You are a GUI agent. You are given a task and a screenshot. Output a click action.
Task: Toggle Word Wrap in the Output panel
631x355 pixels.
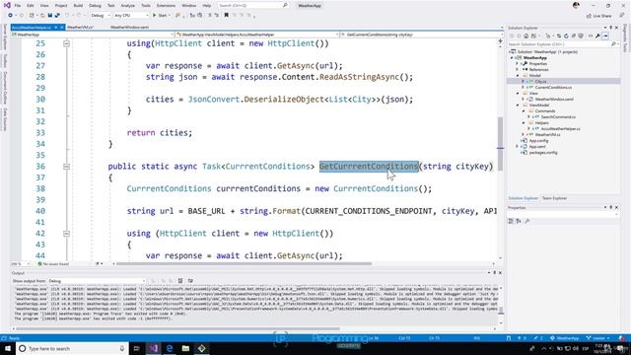[190, 281]
